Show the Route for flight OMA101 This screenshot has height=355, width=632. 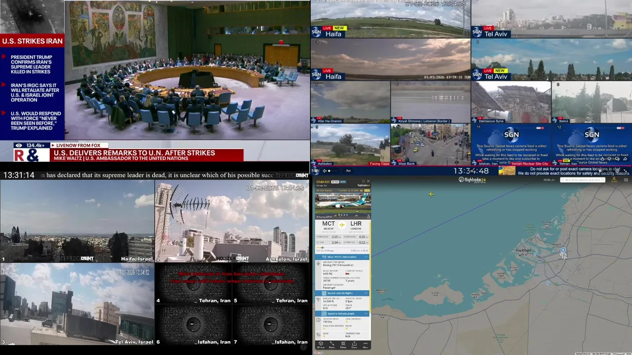(332, 345)
